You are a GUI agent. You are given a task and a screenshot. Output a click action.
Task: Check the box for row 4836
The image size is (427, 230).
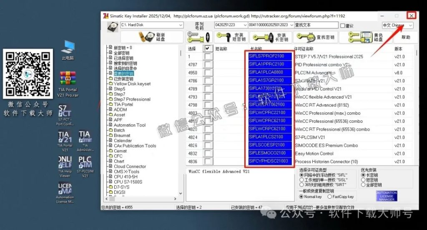point(208,162)
